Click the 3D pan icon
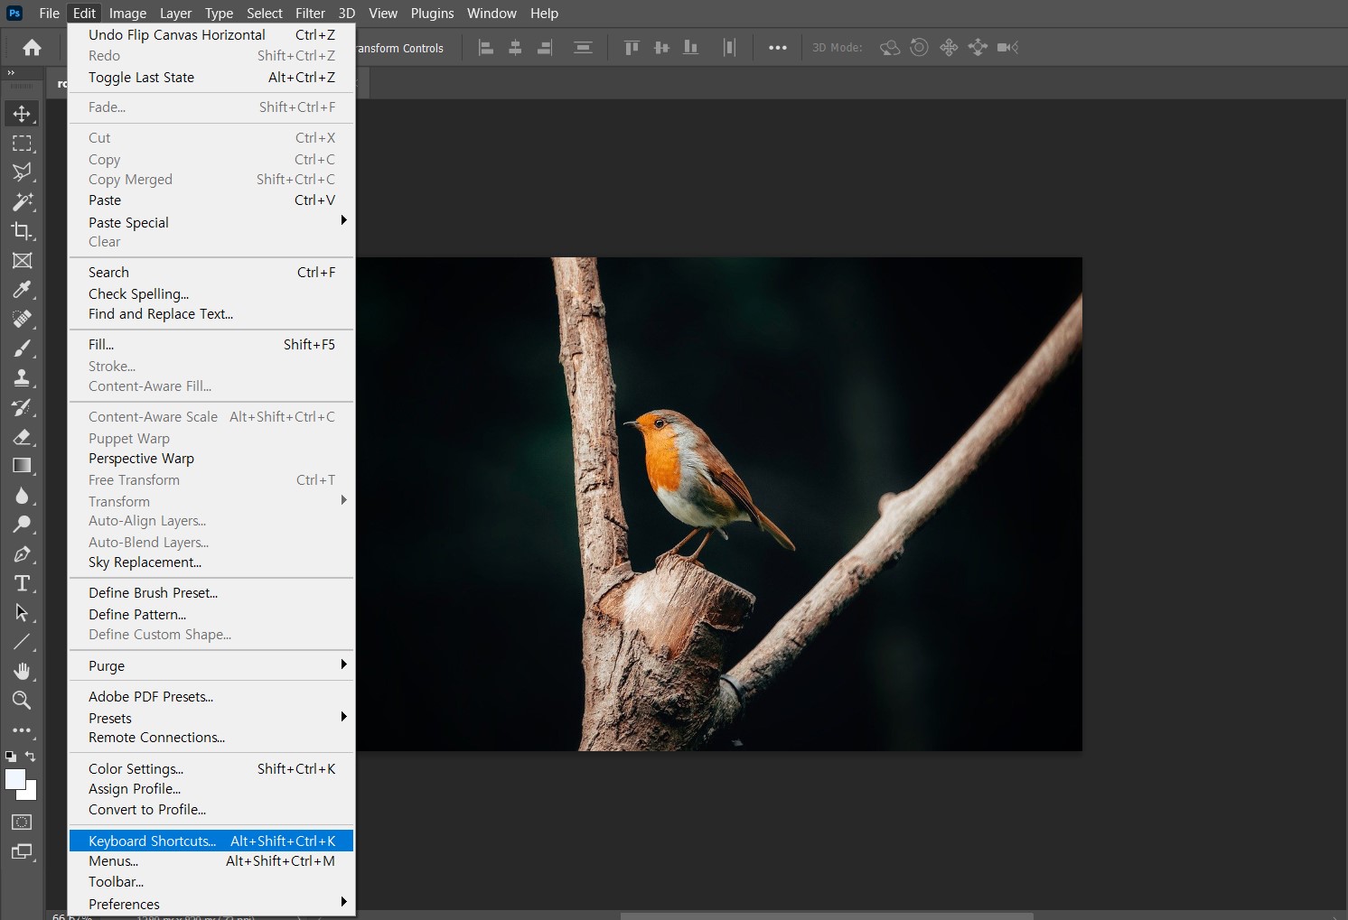The image size is (1348, 920). pos(949,48)
